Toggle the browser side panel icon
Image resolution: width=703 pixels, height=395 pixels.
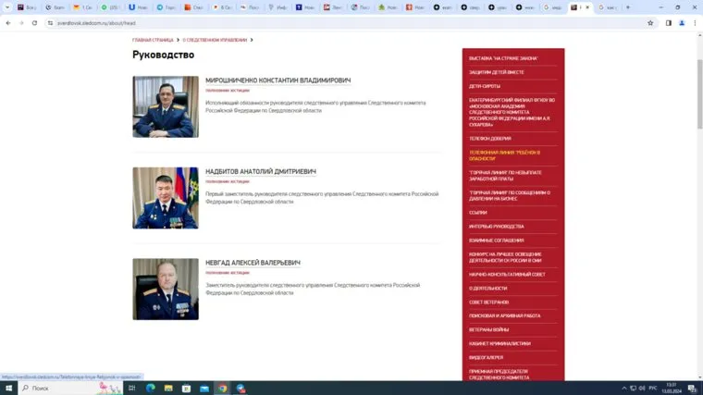point(668,22)
